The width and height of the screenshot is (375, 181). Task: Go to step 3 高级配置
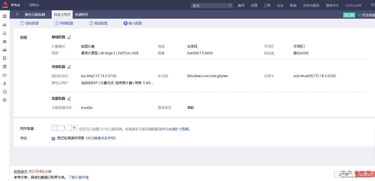tap(98, 23)
